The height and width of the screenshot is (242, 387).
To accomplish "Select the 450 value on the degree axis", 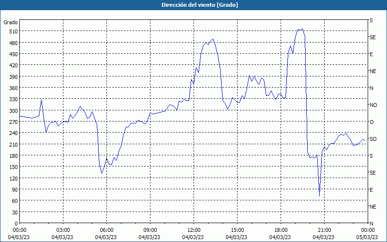I will (x=14, y=54).
